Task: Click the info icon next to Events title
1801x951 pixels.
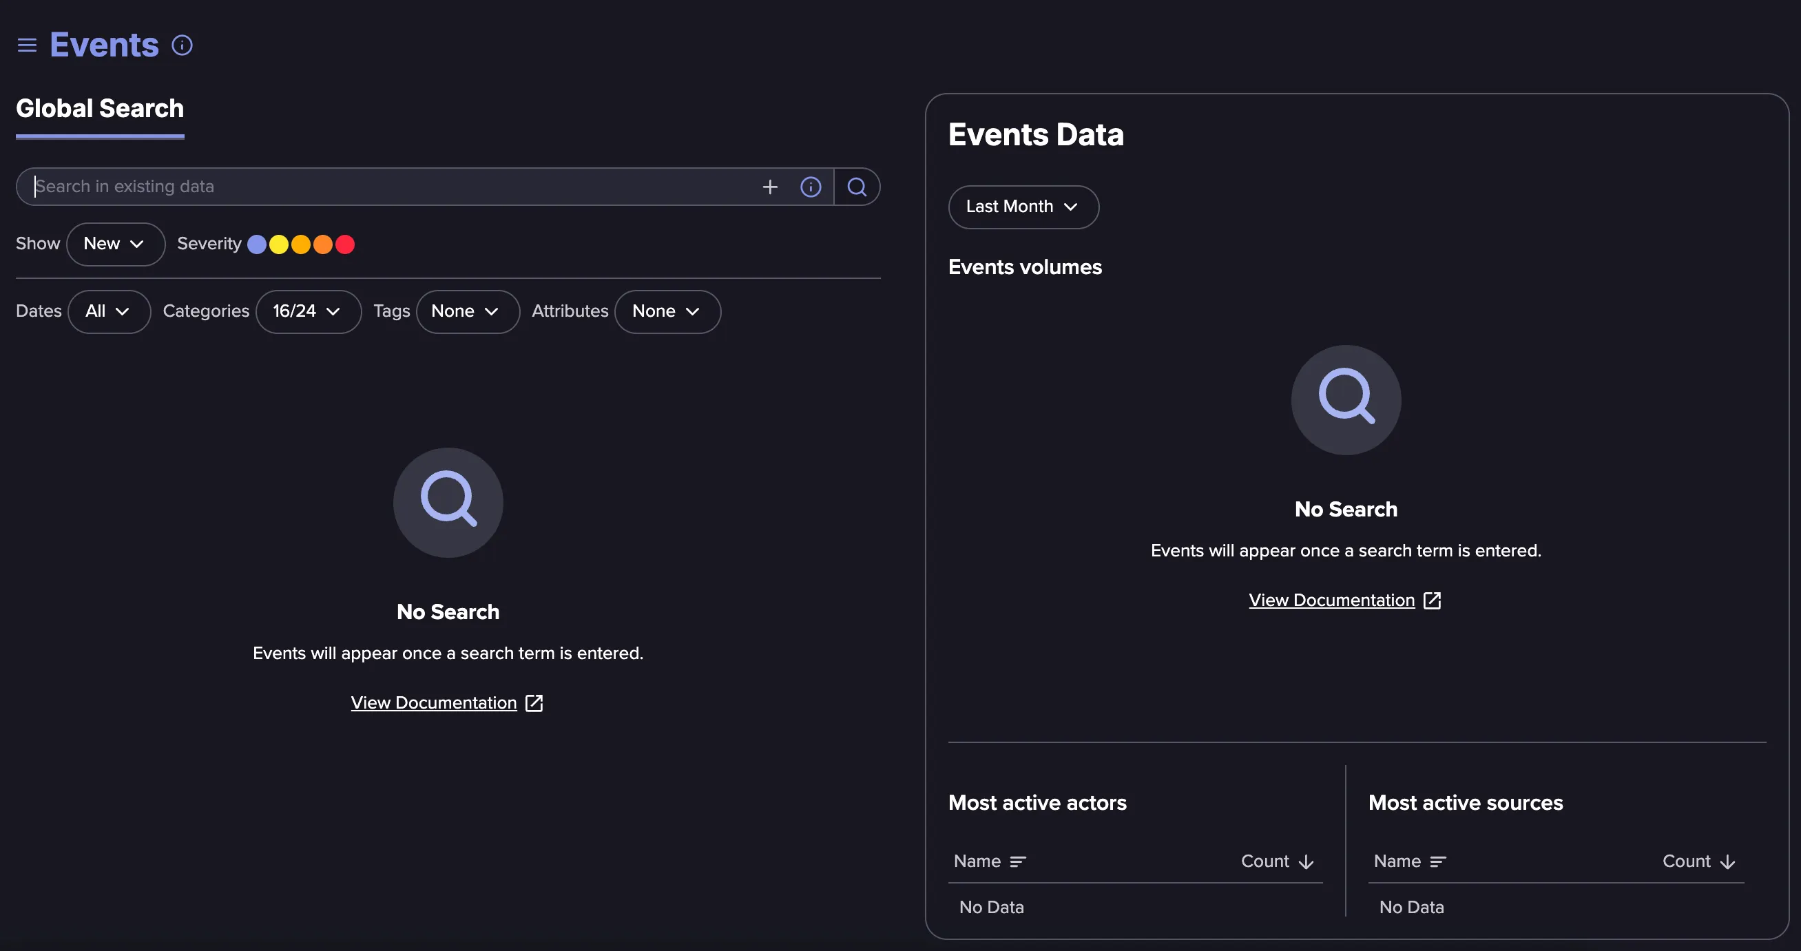Action: coord(182,45)
